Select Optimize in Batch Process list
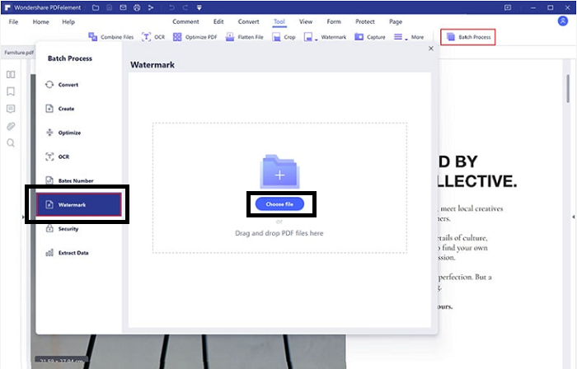The width and height of the screenshot is (577, 369). point(79,133)
